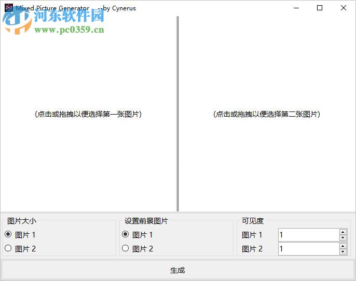Decrease 图片 2 可见度 with down arrow
The height and width of the screenshot is (281, 356).
343,251
